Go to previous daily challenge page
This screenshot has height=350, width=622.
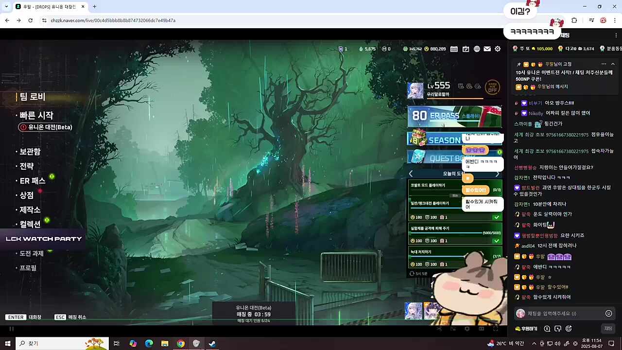click(x=411, y=174)
